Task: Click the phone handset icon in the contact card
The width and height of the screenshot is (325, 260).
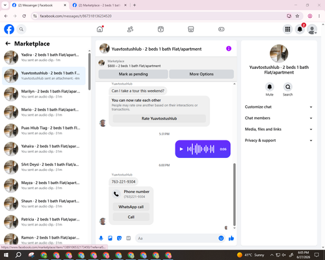Action: pos(116,194)
